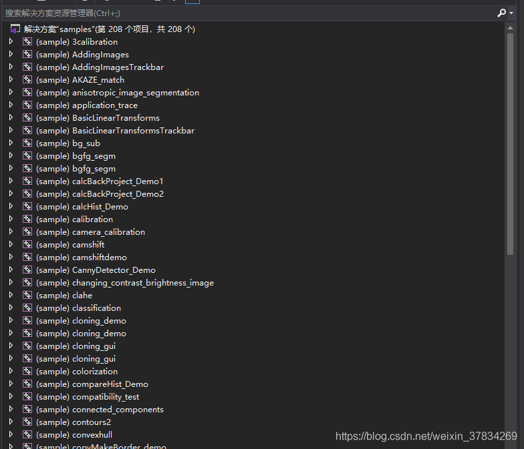Viewport: 524px width, 449px height.
Task: Expand the bg_sub project node
Action: [11, 143]
